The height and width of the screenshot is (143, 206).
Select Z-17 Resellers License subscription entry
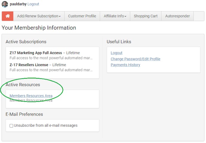click(29, 65)
